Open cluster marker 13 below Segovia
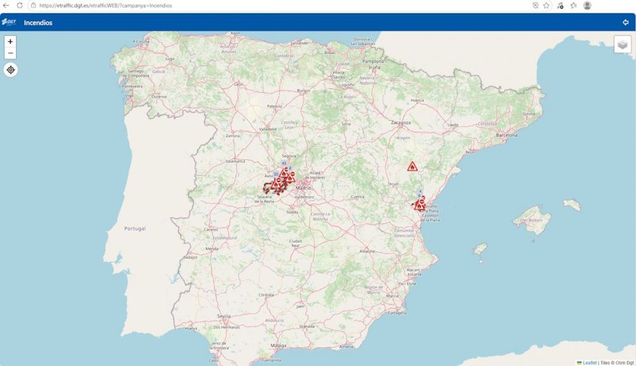Image resolution: width=636 pixels, height=366 pixels. pyautogui.click(x=284, y=163)
